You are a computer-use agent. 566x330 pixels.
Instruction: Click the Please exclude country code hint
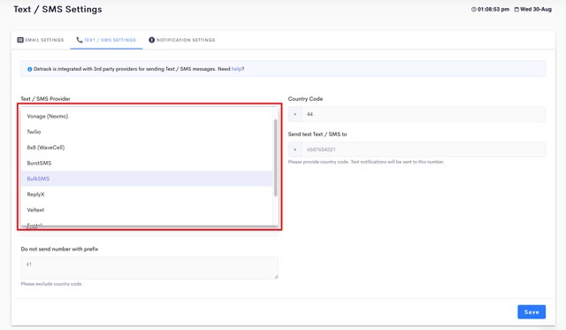pos(51,284)
